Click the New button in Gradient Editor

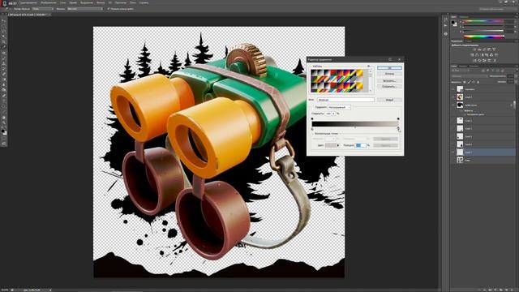click(389, 100)
